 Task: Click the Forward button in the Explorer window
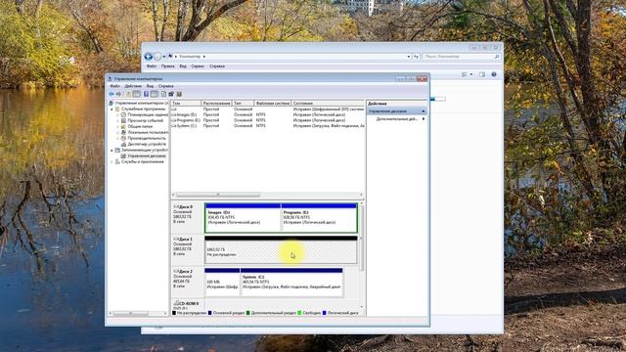[157, 57]
